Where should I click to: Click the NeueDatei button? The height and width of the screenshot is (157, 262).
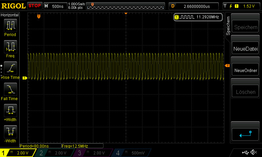[245, 48]
